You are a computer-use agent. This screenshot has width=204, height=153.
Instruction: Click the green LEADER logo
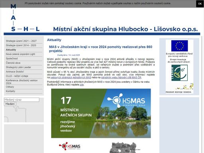[179, 73]
